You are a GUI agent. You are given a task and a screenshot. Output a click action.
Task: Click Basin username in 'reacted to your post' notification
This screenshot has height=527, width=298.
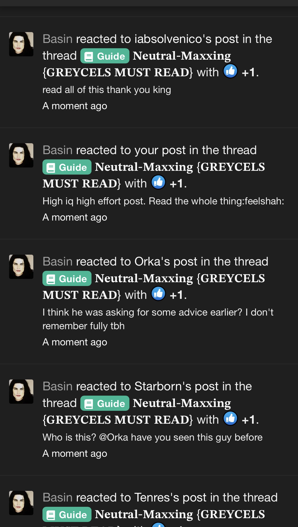(x=58, y=150)
